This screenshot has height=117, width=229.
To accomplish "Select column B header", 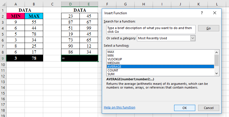I will coord(34,4).
